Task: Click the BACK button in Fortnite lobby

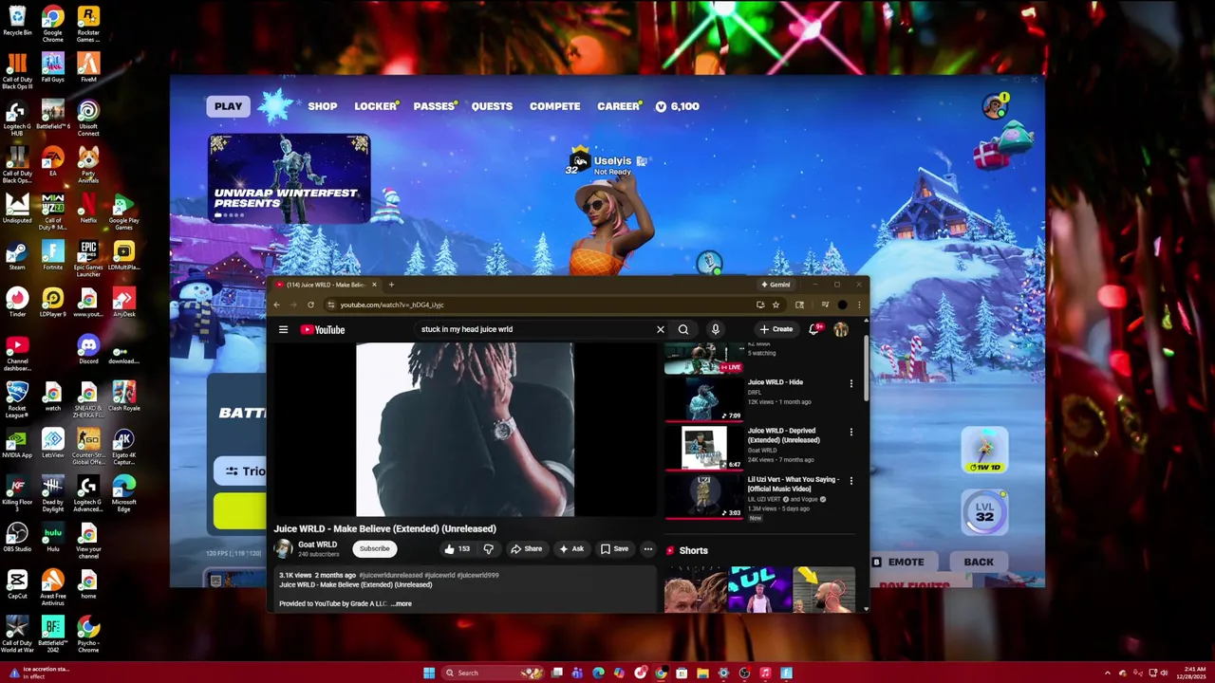Action: 979,562
